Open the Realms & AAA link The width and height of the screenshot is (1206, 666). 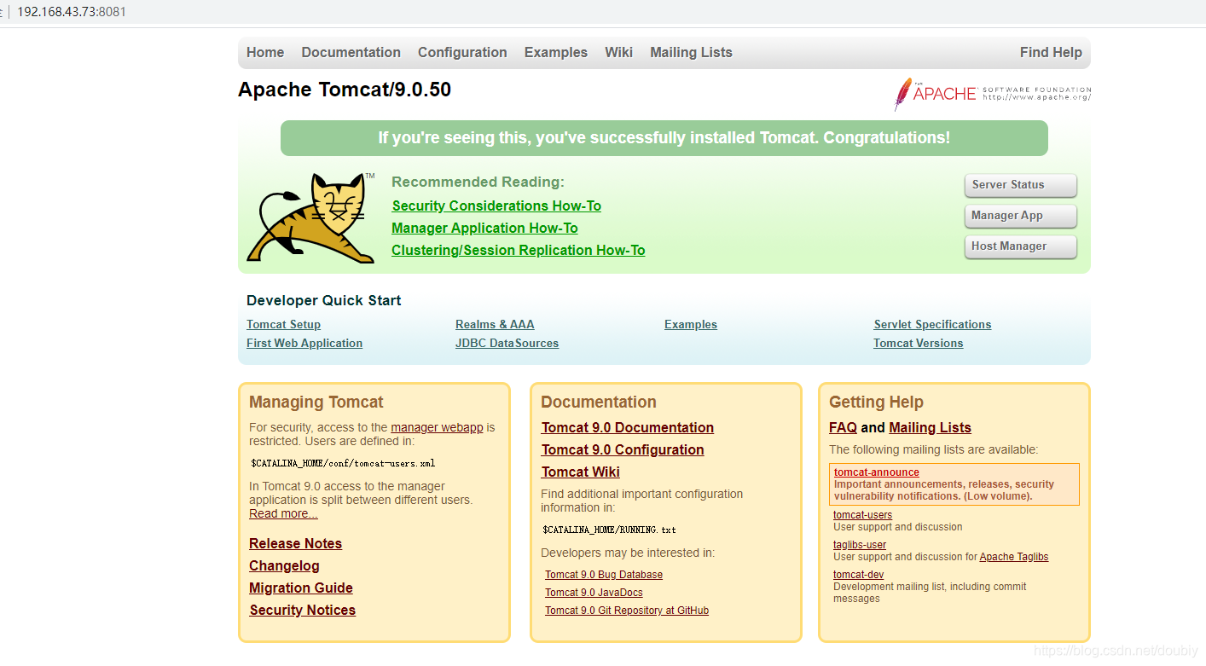[495, 324]
